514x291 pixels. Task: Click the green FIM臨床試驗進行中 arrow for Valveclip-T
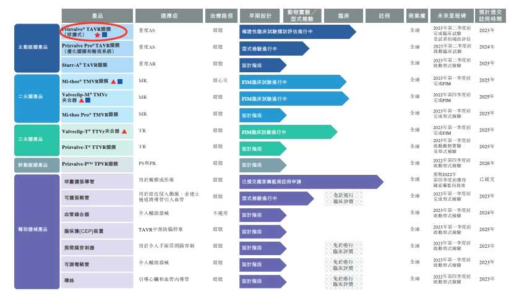tap(288, 132)
